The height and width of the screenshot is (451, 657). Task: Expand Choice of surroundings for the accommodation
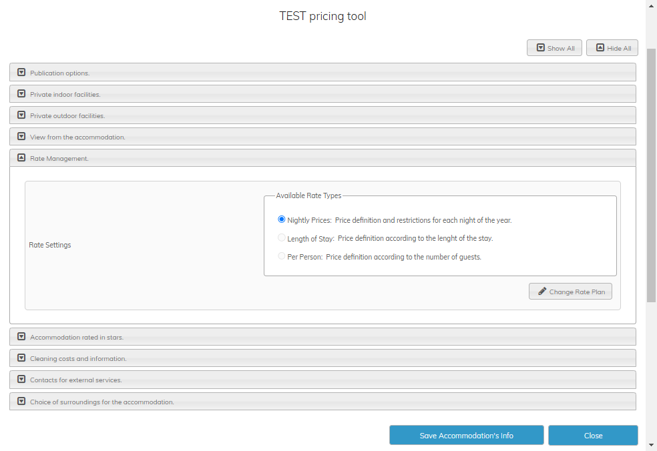point(21,402)
